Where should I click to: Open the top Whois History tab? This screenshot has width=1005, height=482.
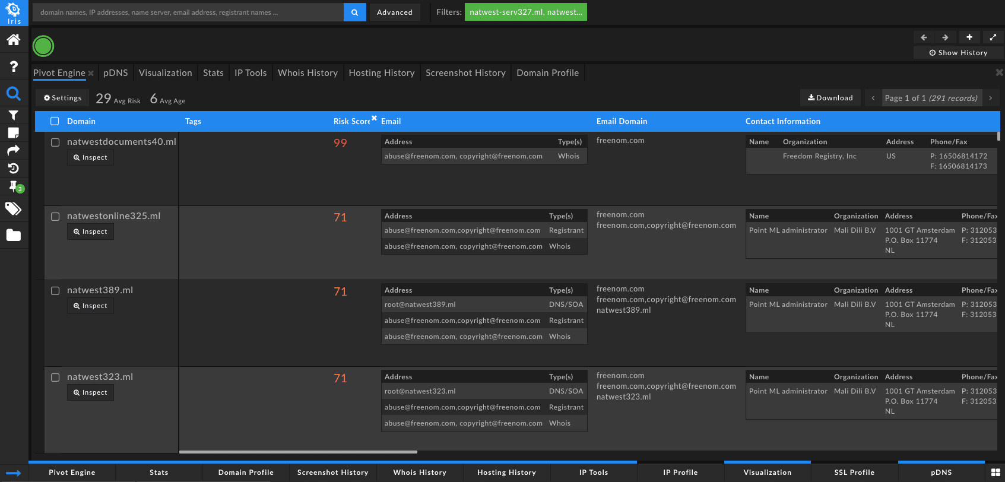pos(307,73)
